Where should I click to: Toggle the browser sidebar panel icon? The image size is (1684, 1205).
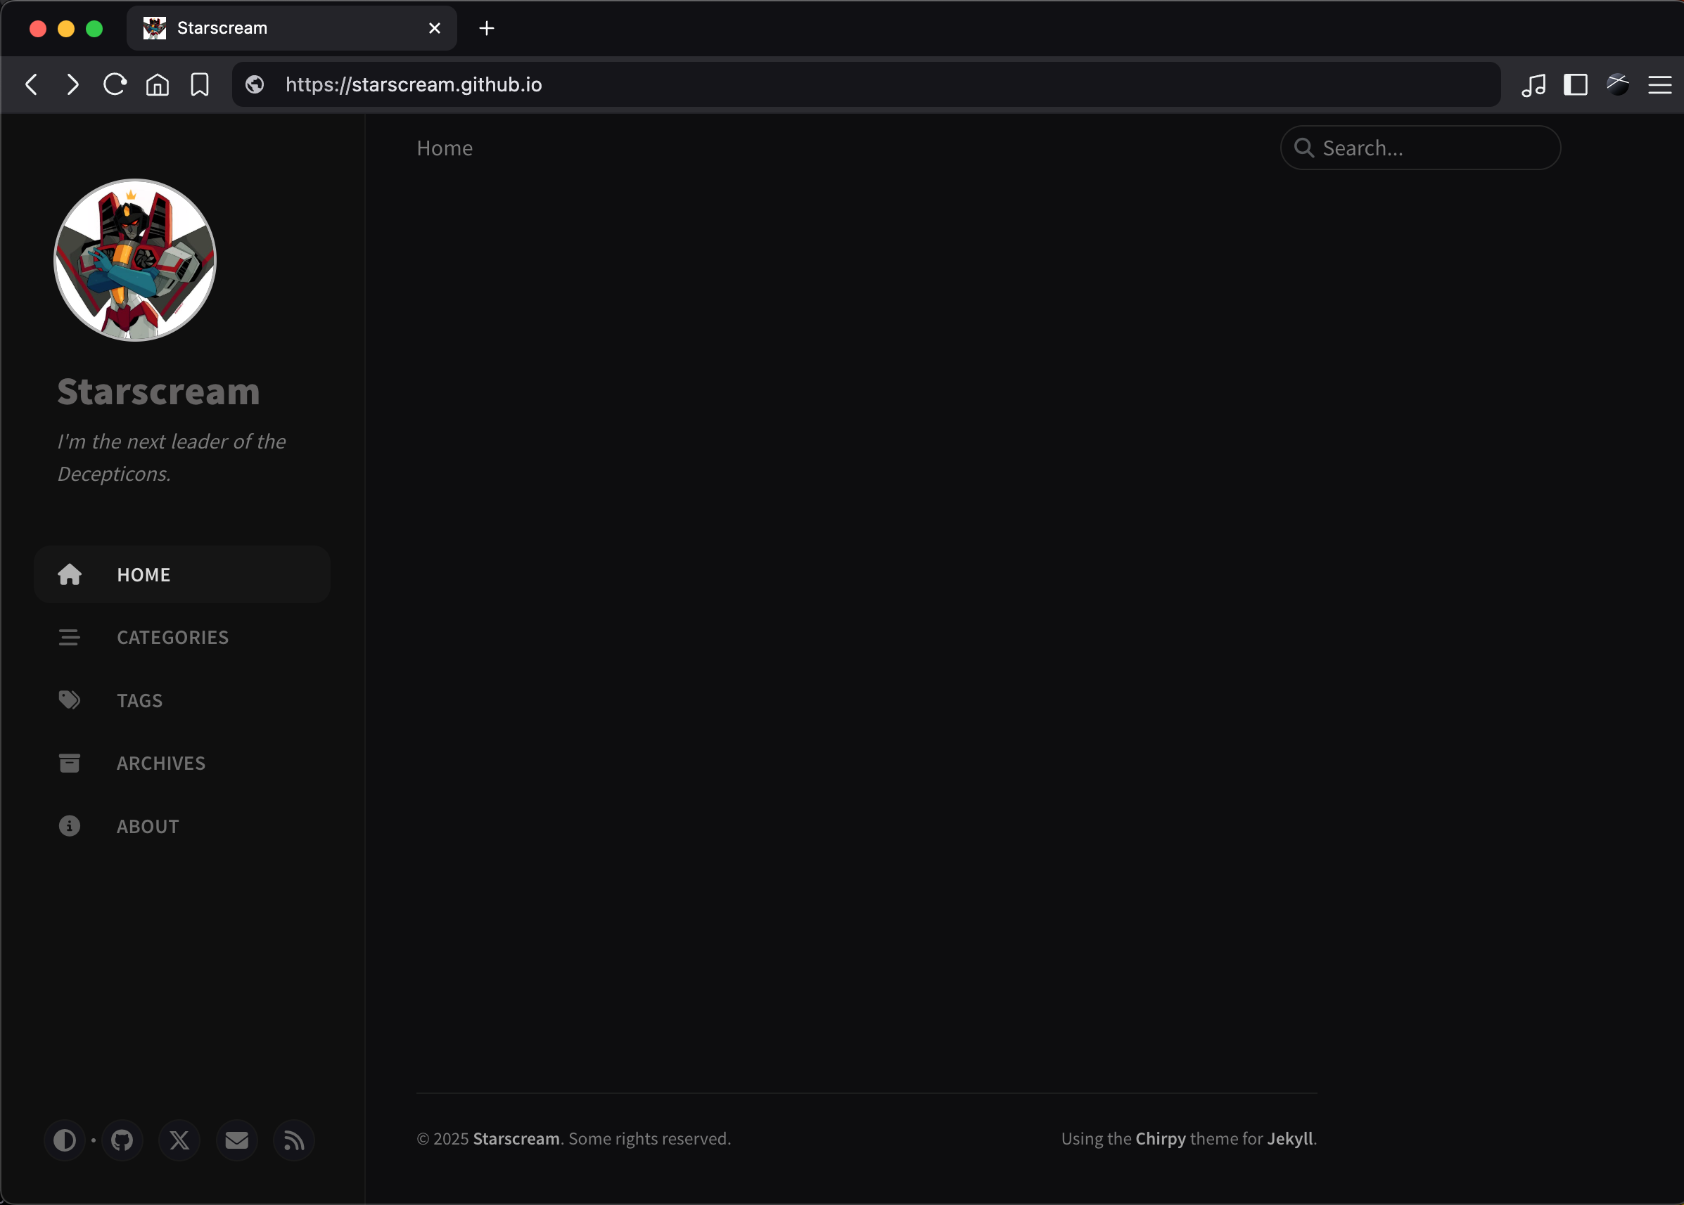click(1576, 84)
